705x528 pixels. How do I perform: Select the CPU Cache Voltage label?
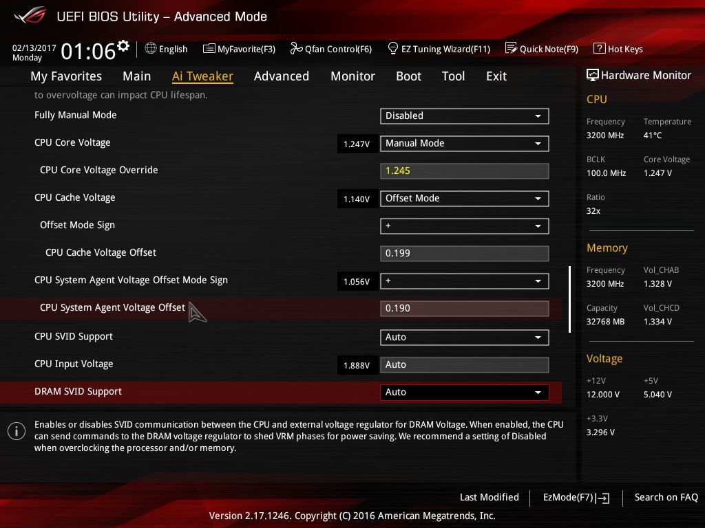tap(74, 197)
